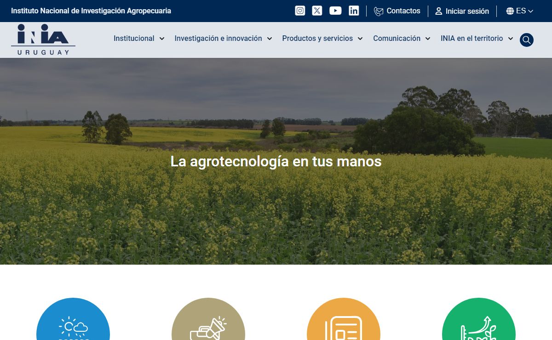Open the LinkedIn profile icon
The image size is (552, 340).
coord(354,11)
